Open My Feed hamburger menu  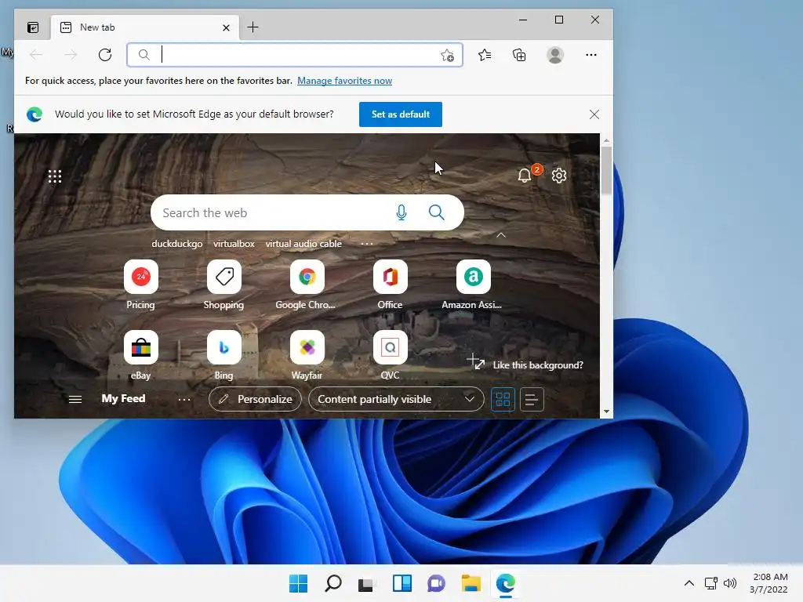click(x=75, y=399)
